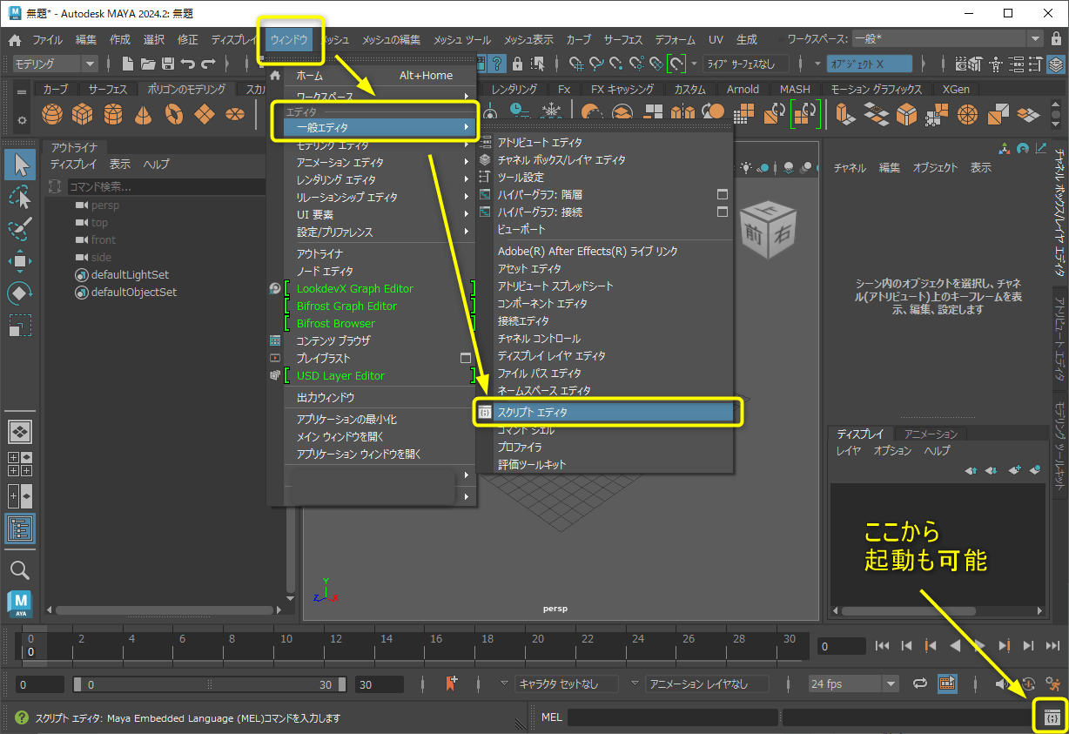Create a polygon cone from the shelf
The width and height of the screenshot is (1069, 734).
tap(144, 114)
